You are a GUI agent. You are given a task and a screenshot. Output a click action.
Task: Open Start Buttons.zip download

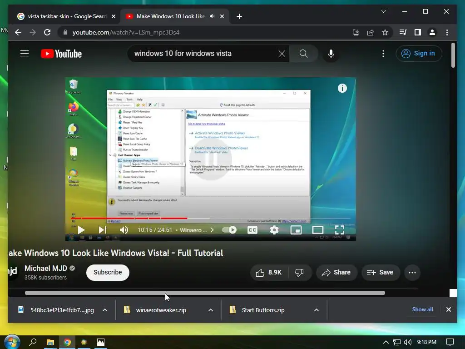click(x=257, y=310)
